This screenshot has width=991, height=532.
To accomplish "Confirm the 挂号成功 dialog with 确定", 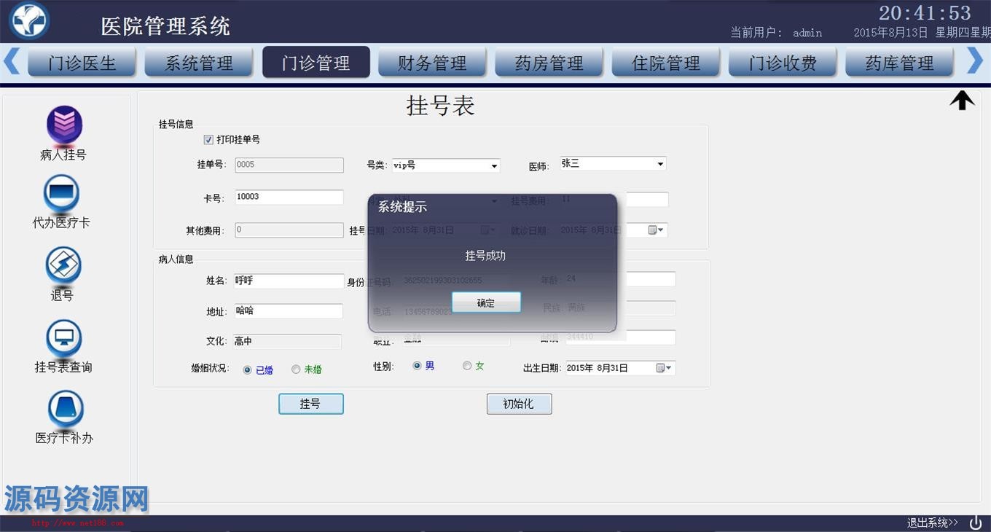I will coord(486,302).
